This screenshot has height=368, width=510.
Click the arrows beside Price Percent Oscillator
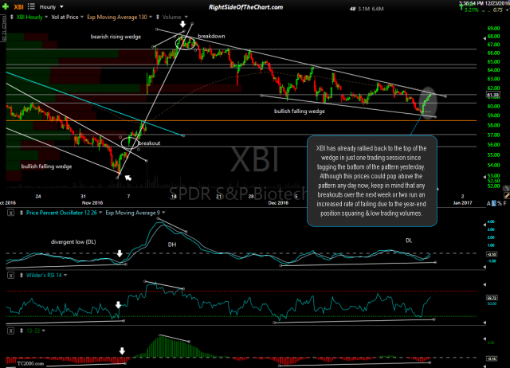(x=22, y=213)
